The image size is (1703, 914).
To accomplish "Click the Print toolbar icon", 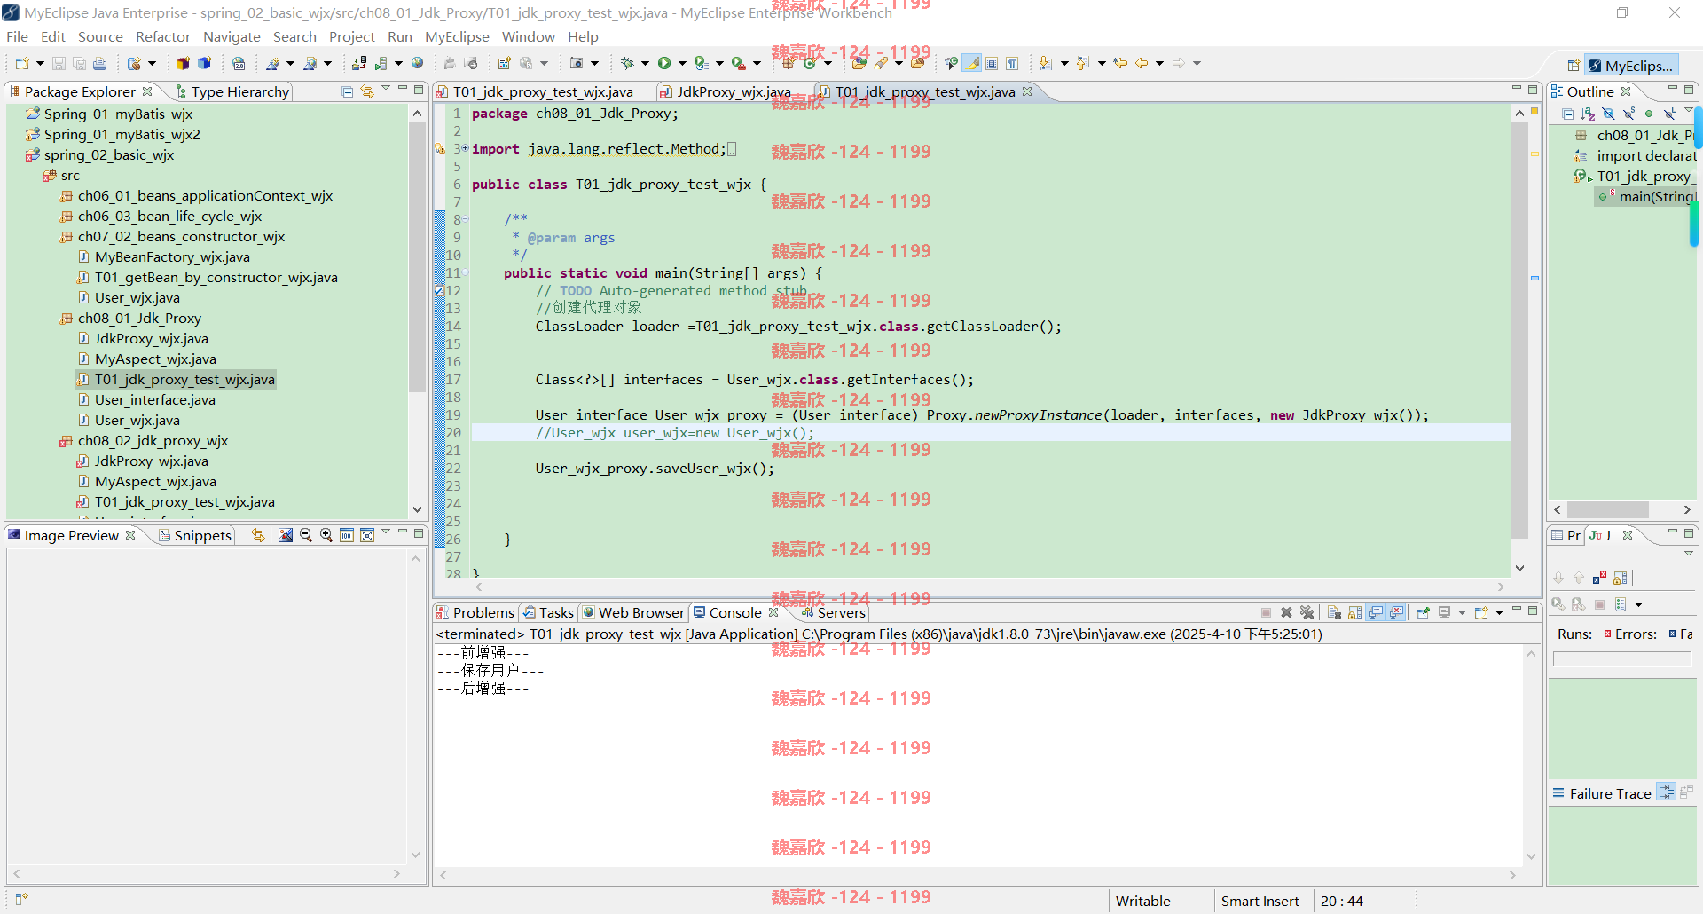I will (99, 63).
